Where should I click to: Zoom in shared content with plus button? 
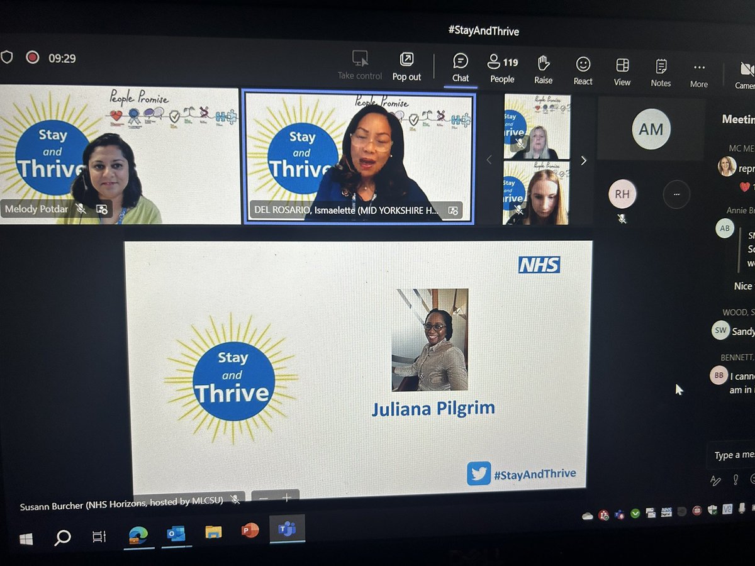coord(287,497)
